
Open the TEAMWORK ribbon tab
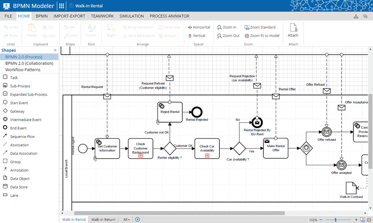tap(102, 16)
